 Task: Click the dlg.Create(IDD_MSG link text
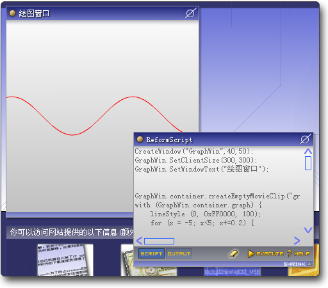click(x=233, y=271)
